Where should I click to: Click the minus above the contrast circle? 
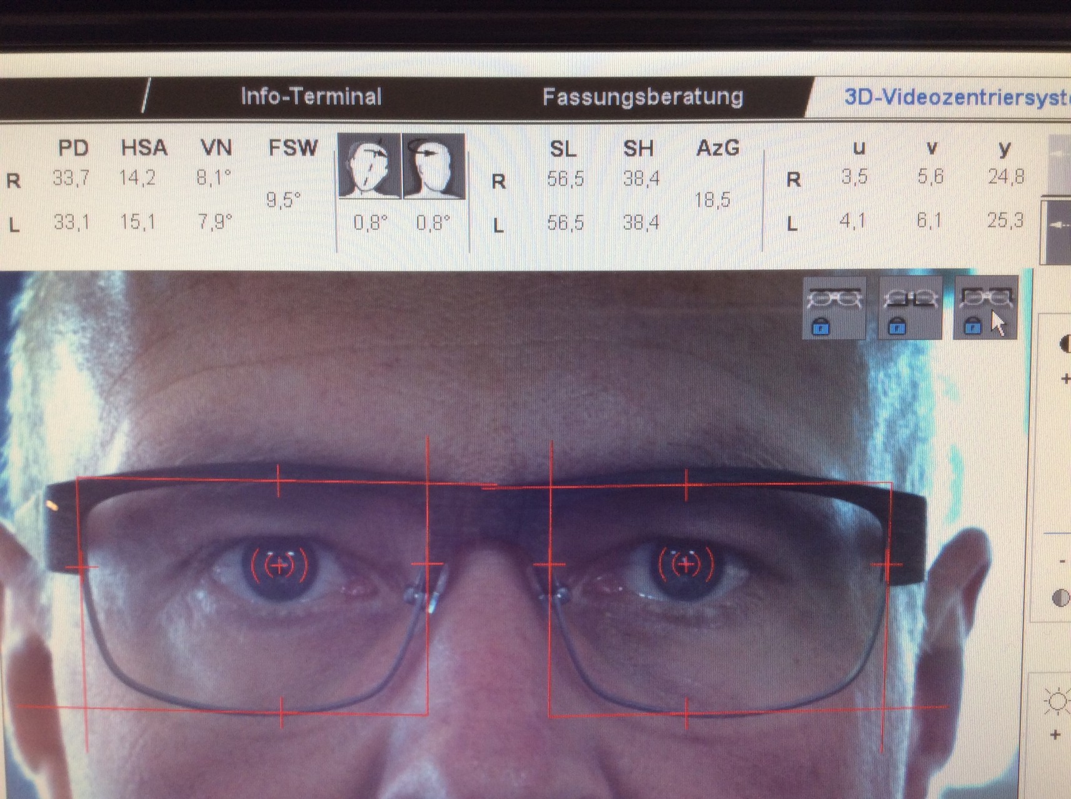point(1063,562)
